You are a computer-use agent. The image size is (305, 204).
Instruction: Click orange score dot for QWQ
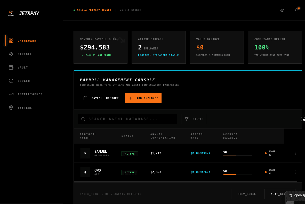click(x=266, y=172)
